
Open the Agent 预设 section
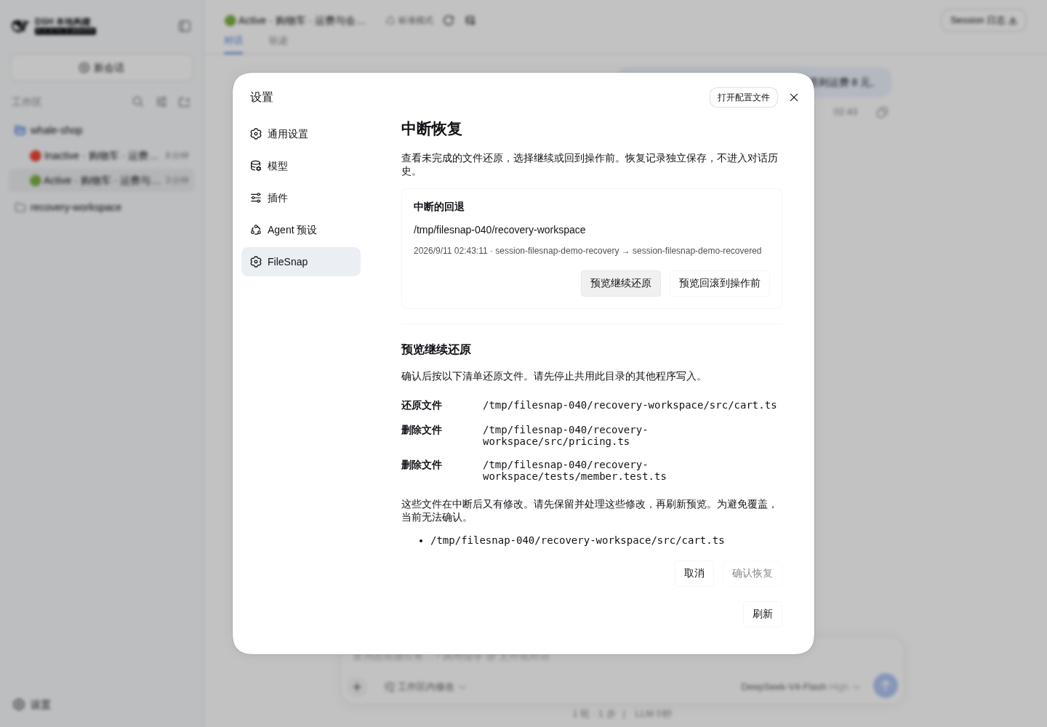[x=301, y=230]
